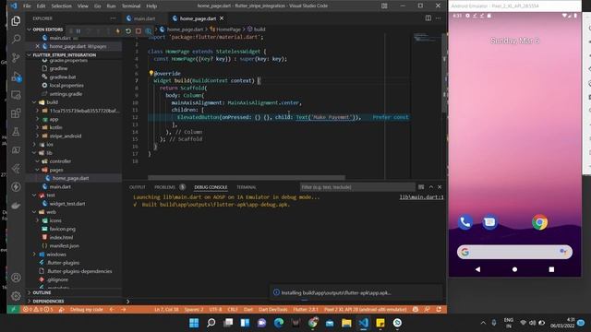Pause the debug session from debug toolbar
Screen dimensions: 591x332
pos(78,30)
